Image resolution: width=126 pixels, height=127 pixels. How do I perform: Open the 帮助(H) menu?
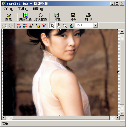coord(38,9)
